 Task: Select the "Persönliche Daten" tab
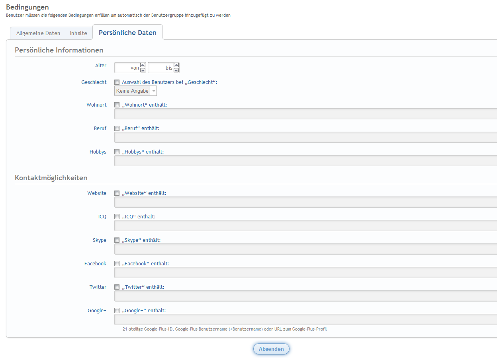point(127,33)
